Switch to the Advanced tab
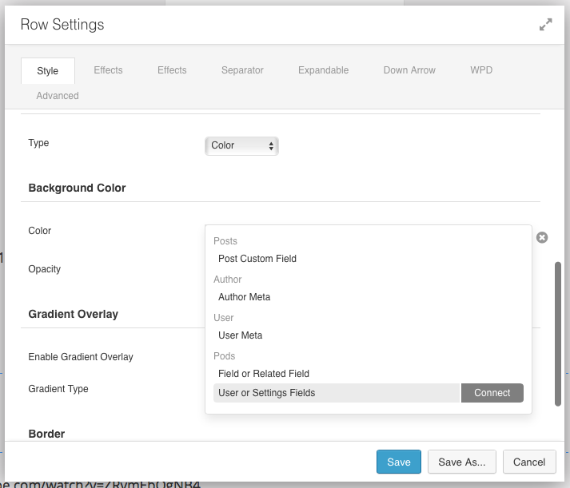The width and height of the screenshot is (570, 488). click(58, 96)
